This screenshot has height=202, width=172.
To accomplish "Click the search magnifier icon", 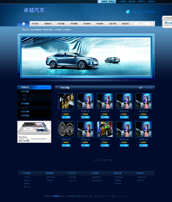I will [x=152, y=24].
